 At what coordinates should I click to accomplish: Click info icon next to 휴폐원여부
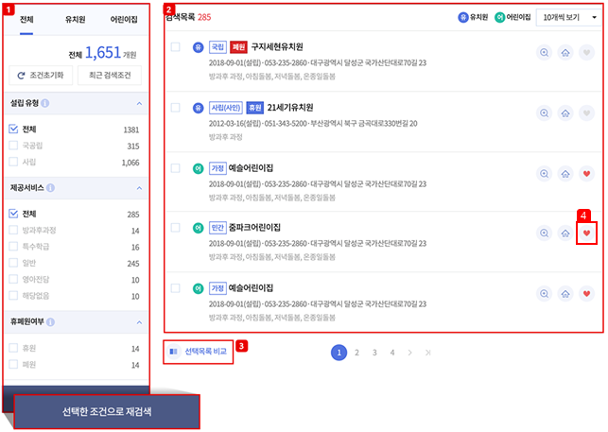tap(50, 321)
